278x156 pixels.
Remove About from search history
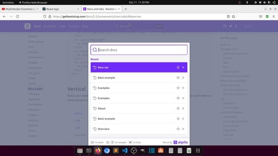pyautogui.click(x=183, y=108)
